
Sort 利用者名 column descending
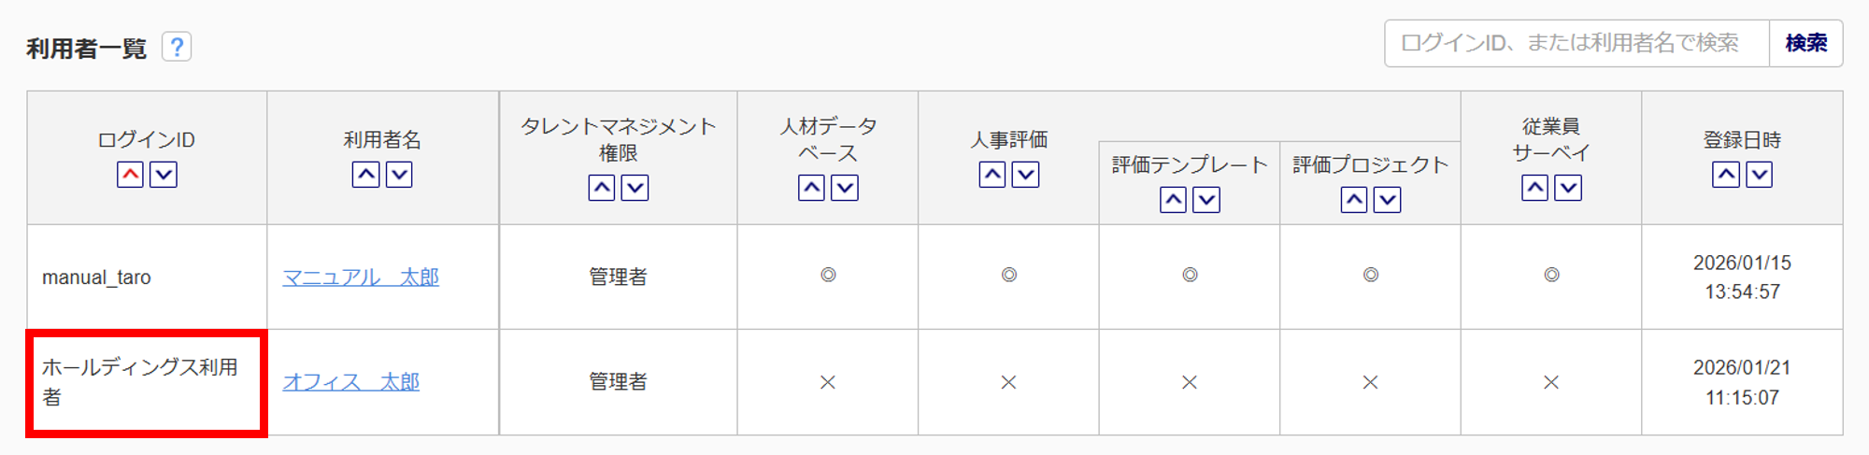(399, 175)
